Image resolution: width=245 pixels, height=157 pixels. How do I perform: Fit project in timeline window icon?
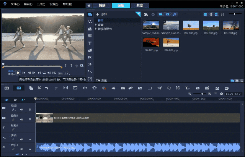coord(216,94)
